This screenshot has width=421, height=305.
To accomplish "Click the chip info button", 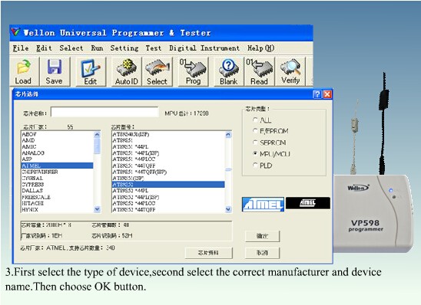I will coord(208,253).
